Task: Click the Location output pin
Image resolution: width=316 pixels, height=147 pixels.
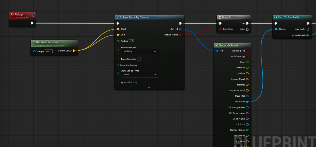Action: [x=247, y=73]
